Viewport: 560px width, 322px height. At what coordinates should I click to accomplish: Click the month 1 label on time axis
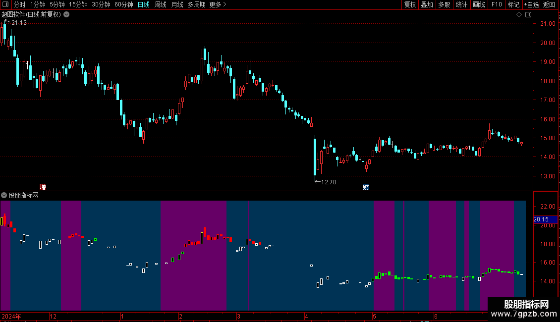122,316
